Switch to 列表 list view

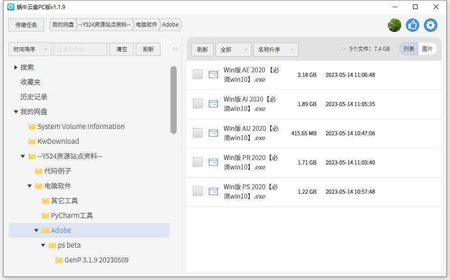tap(409, 49)
